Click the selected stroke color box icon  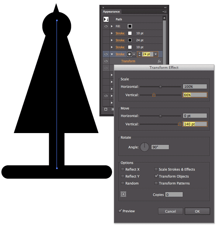point(129,54)
